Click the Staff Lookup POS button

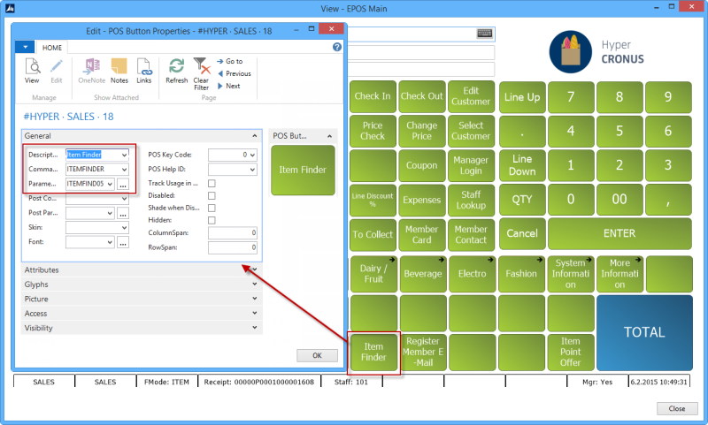pos(471,200)
